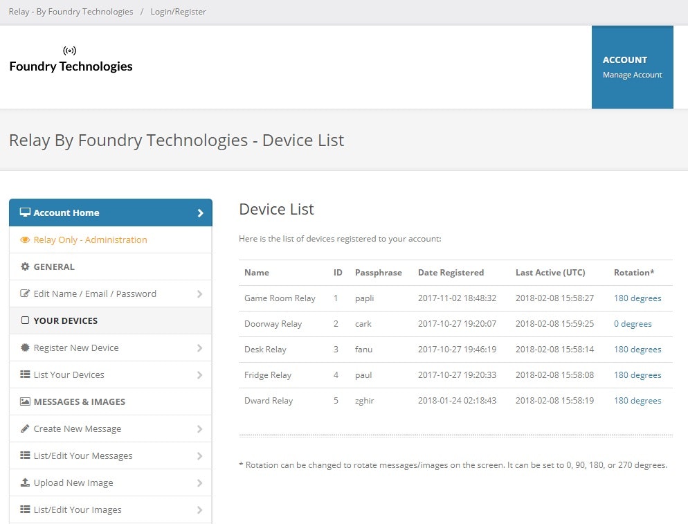Click the list icon beside List Your Devices

pyautogui.click(x=25, y=374)
